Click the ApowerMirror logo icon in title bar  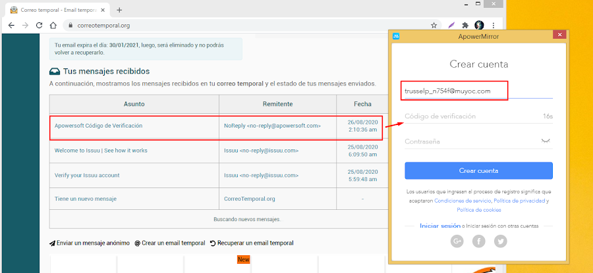tap(396, 36)
